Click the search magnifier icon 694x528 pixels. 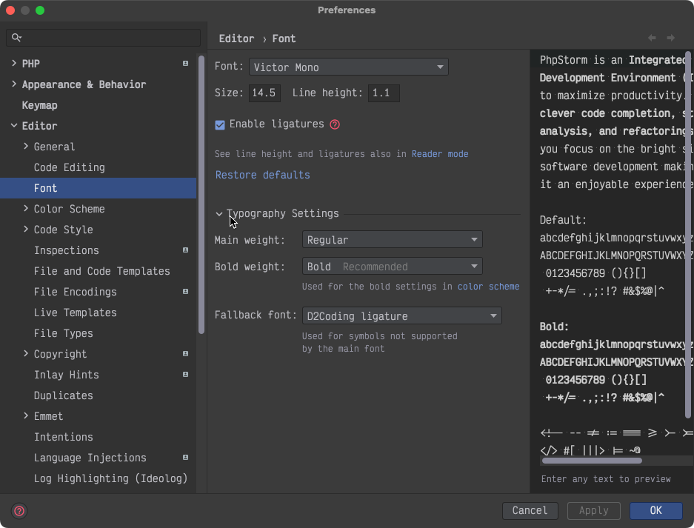click(16, 38)
